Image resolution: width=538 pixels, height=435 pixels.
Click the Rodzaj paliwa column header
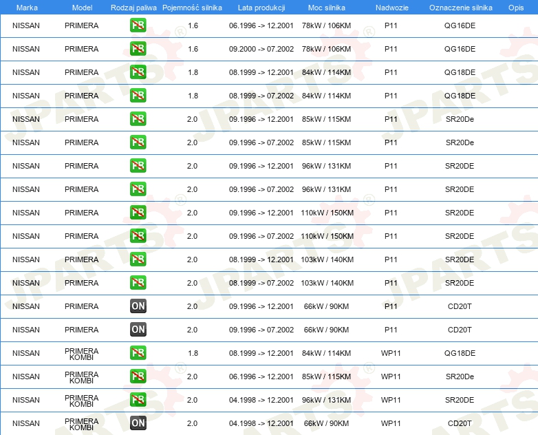coord(133,8)
